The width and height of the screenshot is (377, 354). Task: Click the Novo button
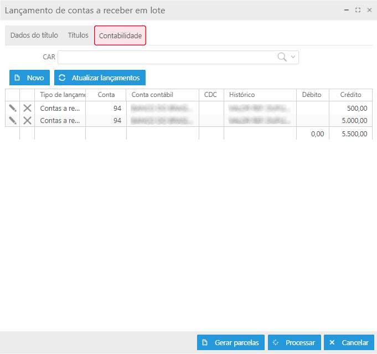point(29,78)
